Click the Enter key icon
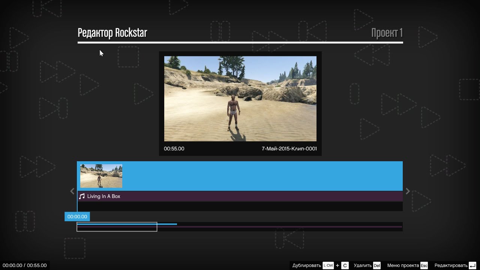This screenshot has width=480, height=270. pyautogui.click(x=472, y=265)
